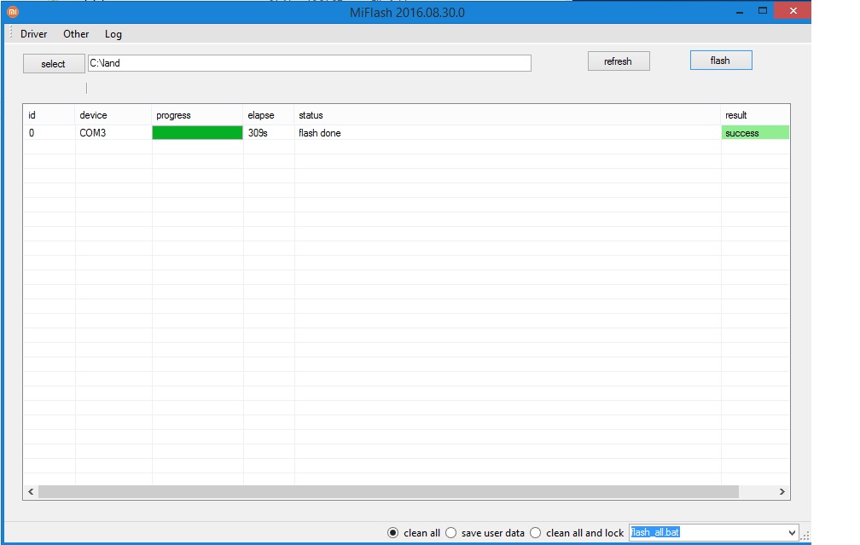Click the horizontal scrollbar thumb
Image resolution: width=860 pixels, height=545 pixels.
tap(388, 492)
